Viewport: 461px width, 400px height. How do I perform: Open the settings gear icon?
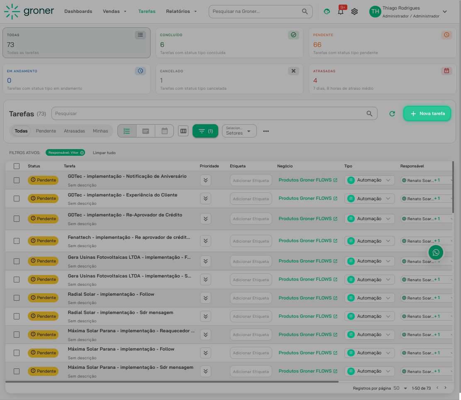355,12
